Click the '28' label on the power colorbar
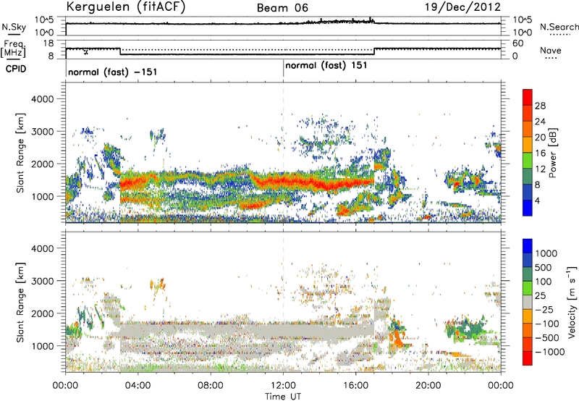579x401 pixels. [540, 106]
